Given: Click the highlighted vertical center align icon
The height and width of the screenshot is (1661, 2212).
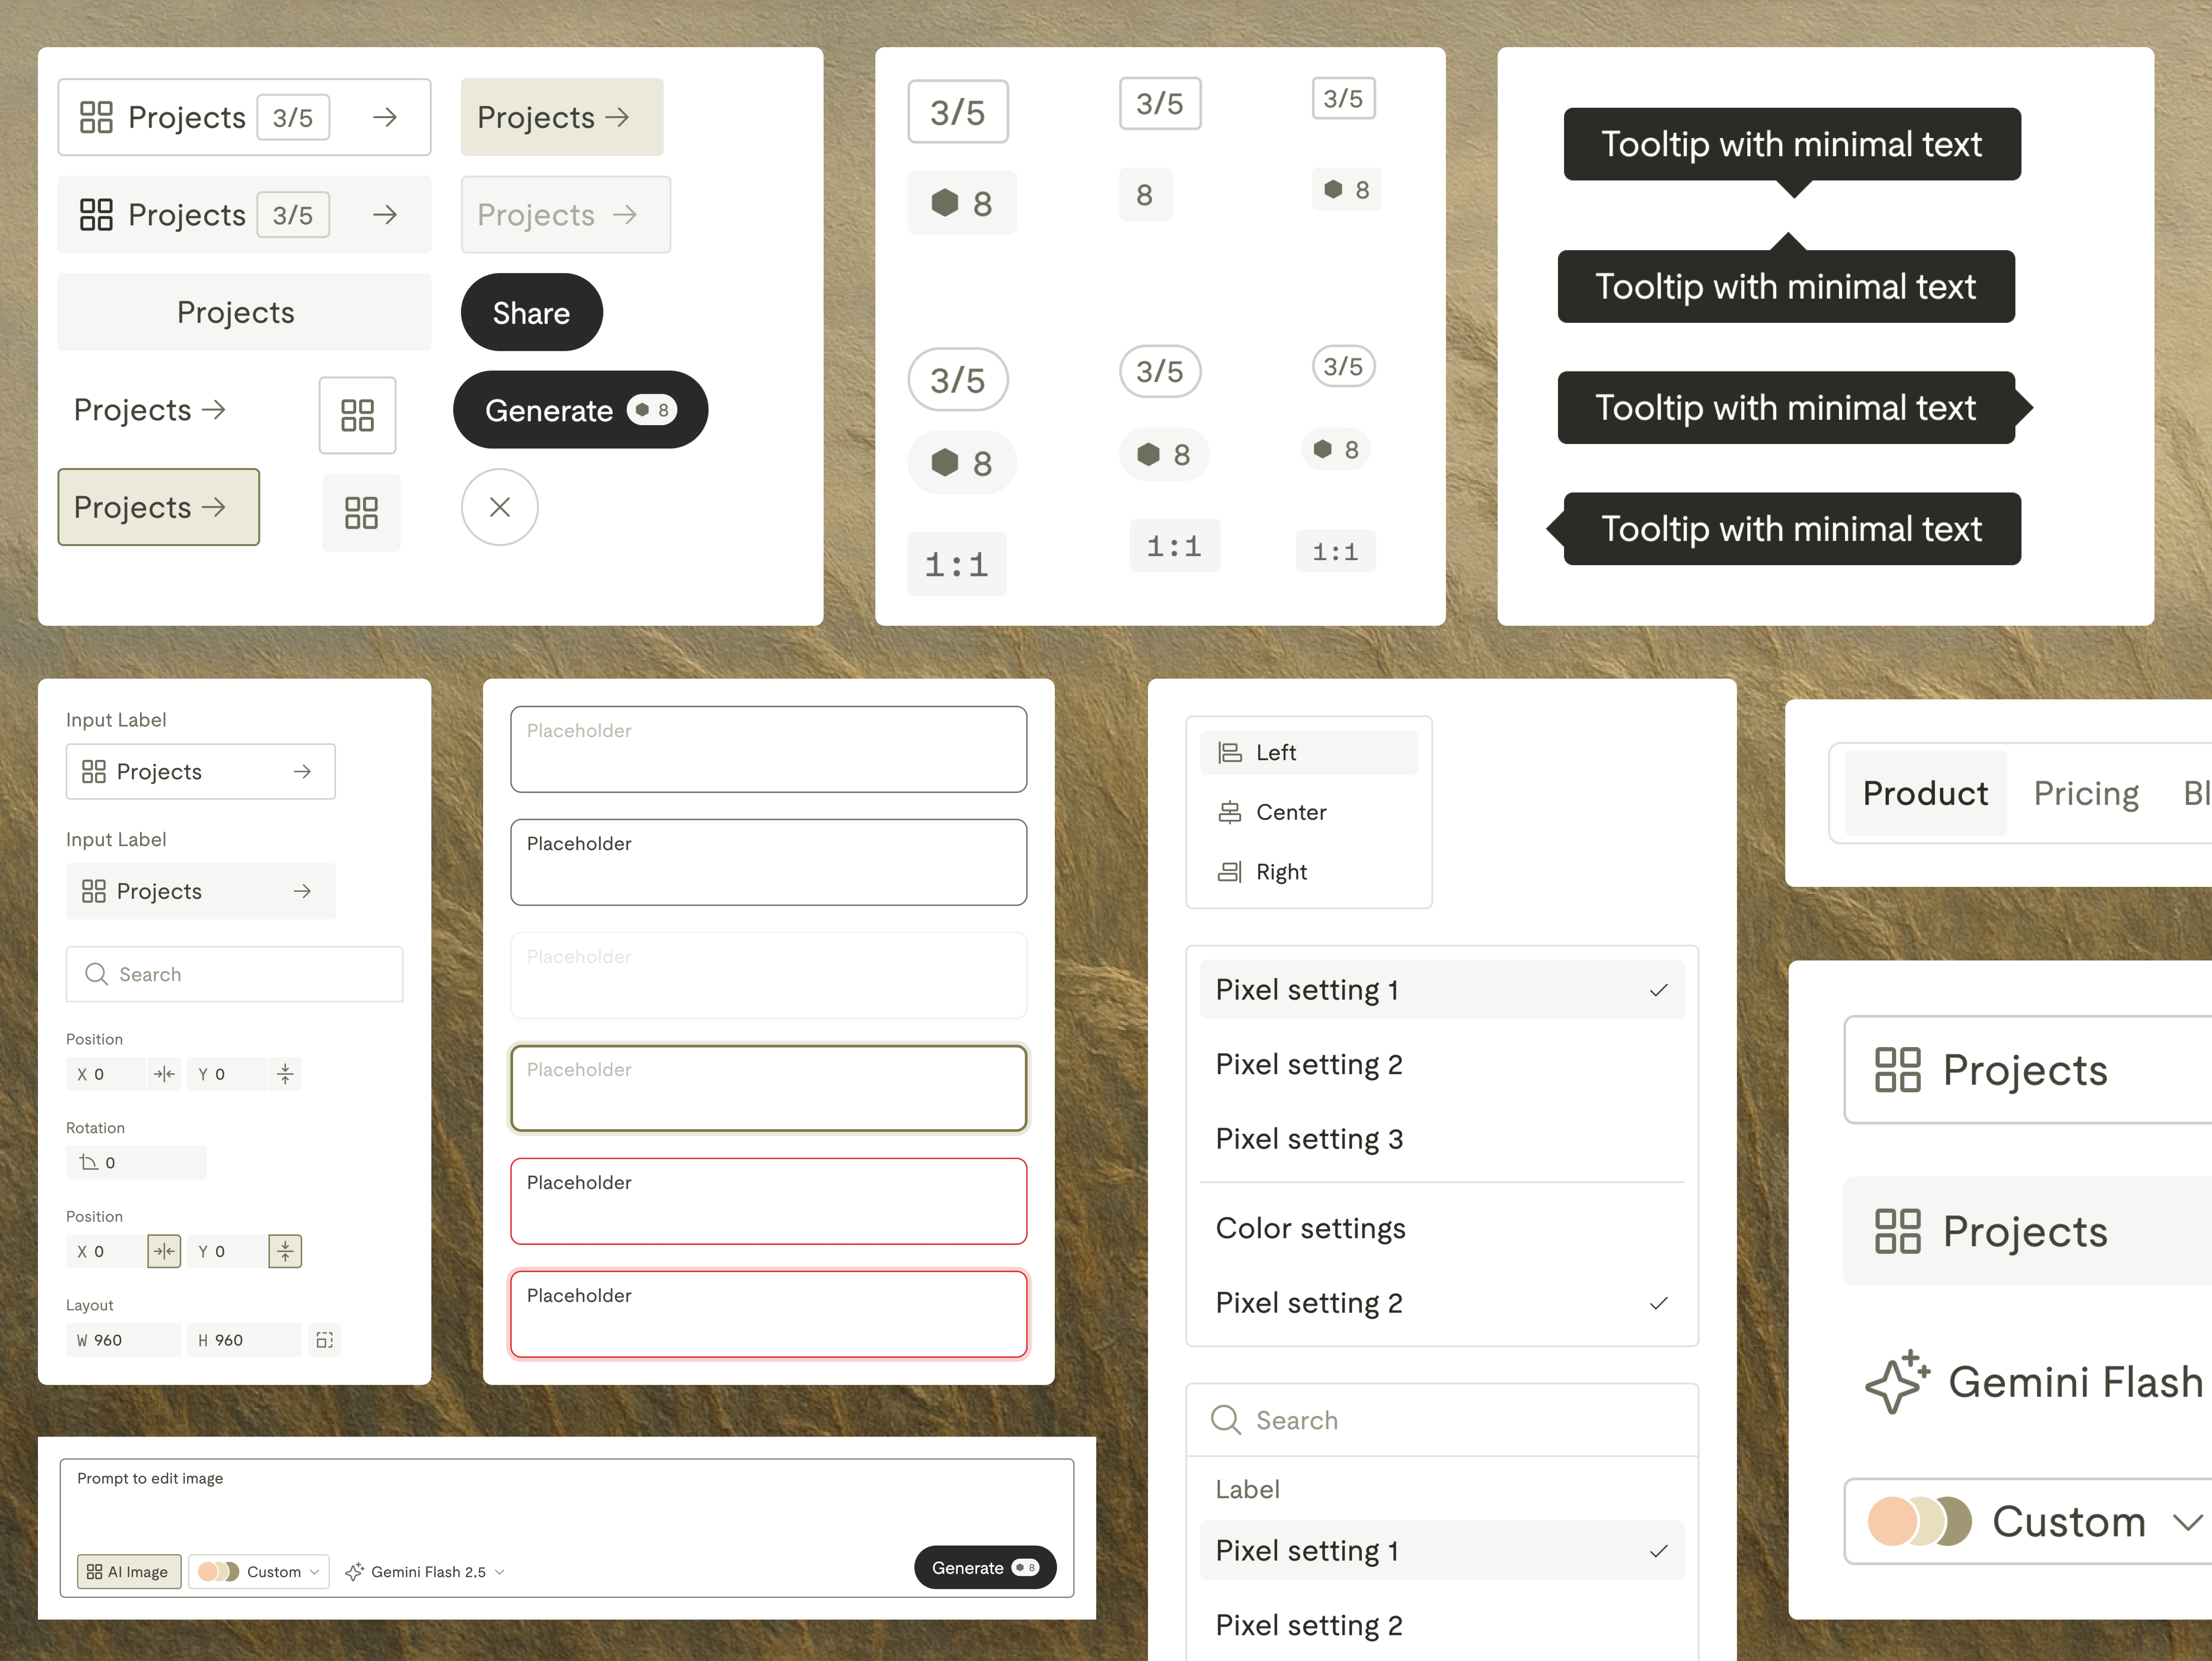Looking at the screenshot, I should click(285, 1251).
